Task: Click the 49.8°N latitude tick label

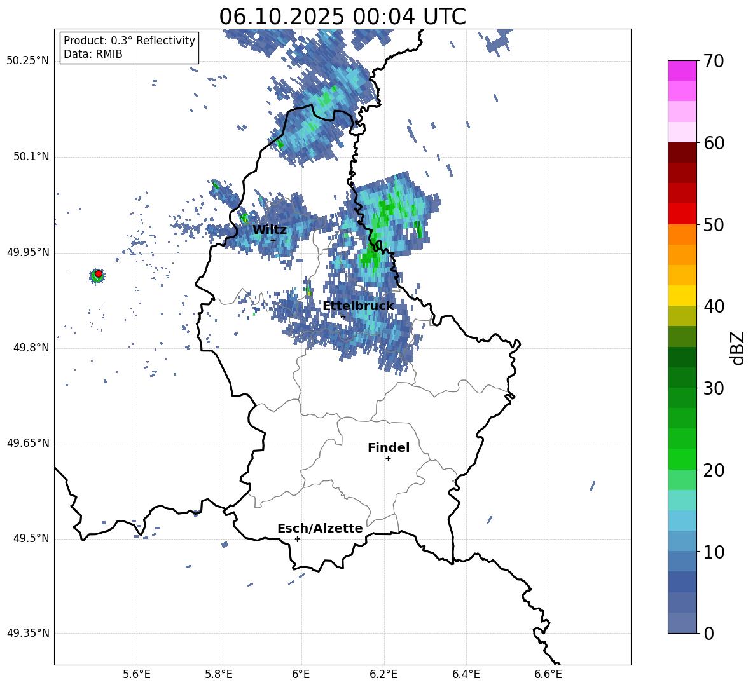Action: [31, 348]
